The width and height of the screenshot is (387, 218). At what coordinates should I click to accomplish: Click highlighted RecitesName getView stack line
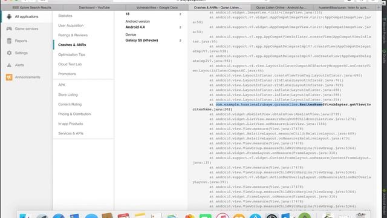[x=282, y=107]
